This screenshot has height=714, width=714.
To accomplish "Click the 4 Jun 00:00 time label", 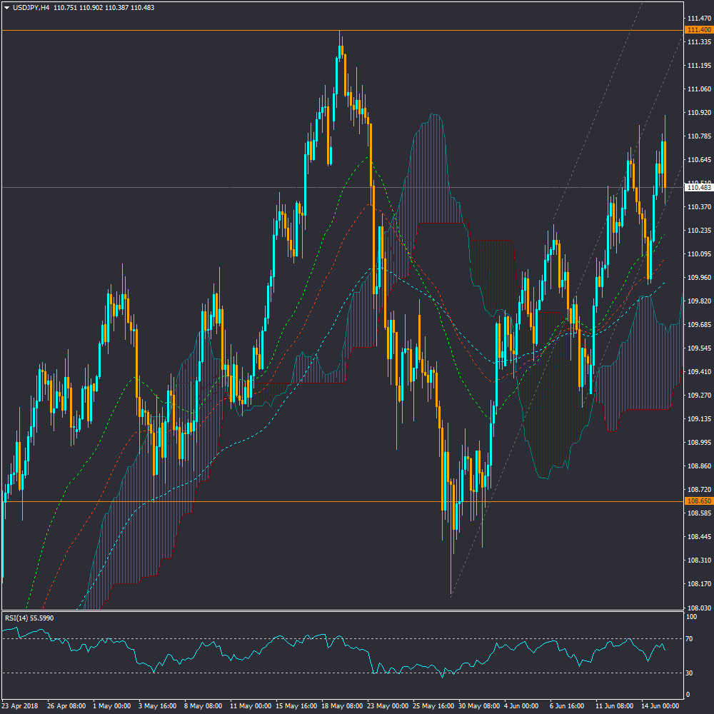I will pos(523,705).
